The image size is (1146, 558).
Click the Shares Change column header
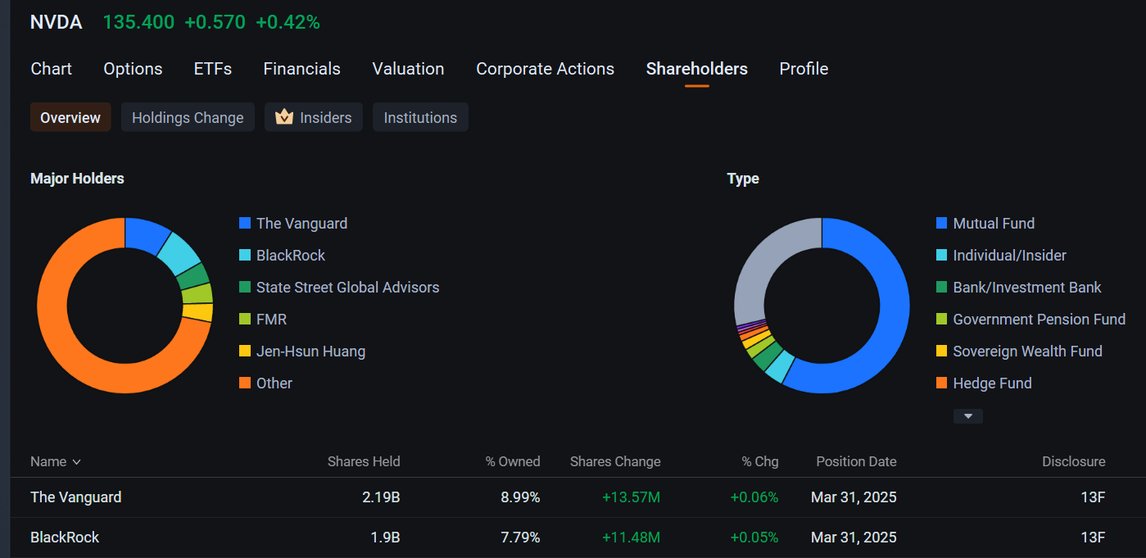(x=615, y=461)
